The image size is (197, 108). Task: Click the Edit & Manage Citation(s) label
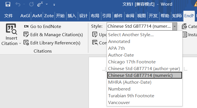click(x=57, y=35)
